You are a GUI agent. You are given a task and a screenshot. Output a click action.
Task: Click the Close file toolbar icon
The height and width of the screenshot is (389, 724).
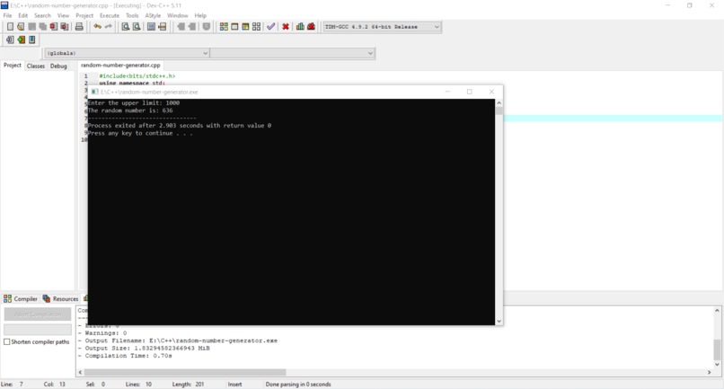click(54, 27)
